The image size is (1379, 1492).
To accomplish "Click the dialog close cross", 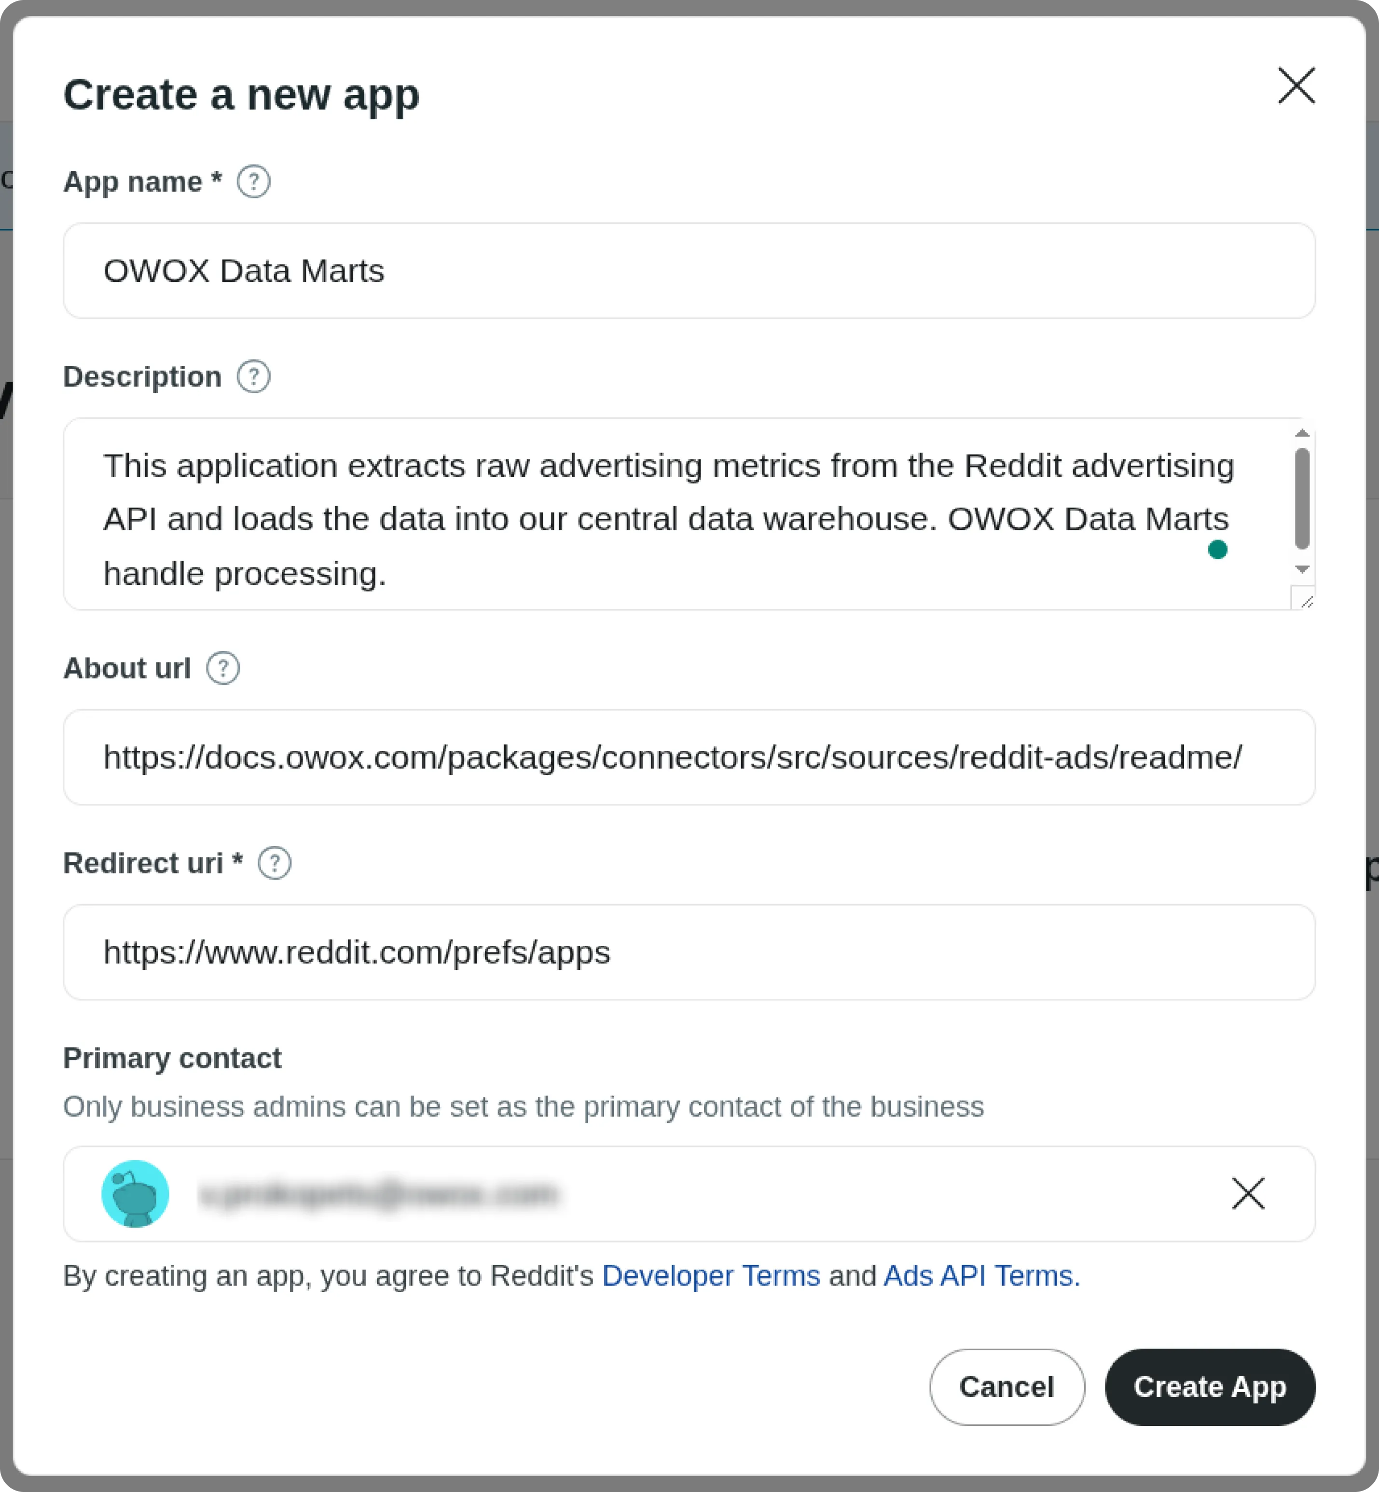I will [x=1297, y=85].
